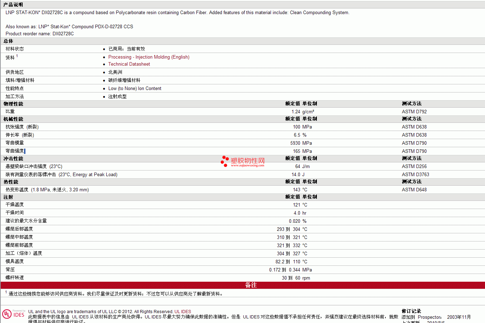This screenshot has width=485, height=323.
Task: Click the ASTM D3763 test method
Action: click(x=415, y=175)
